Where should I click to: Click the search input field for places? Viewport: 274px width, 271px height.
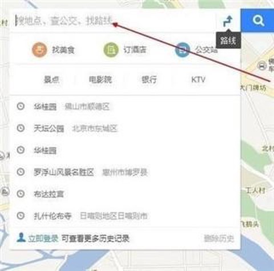(x=114, y=20)
